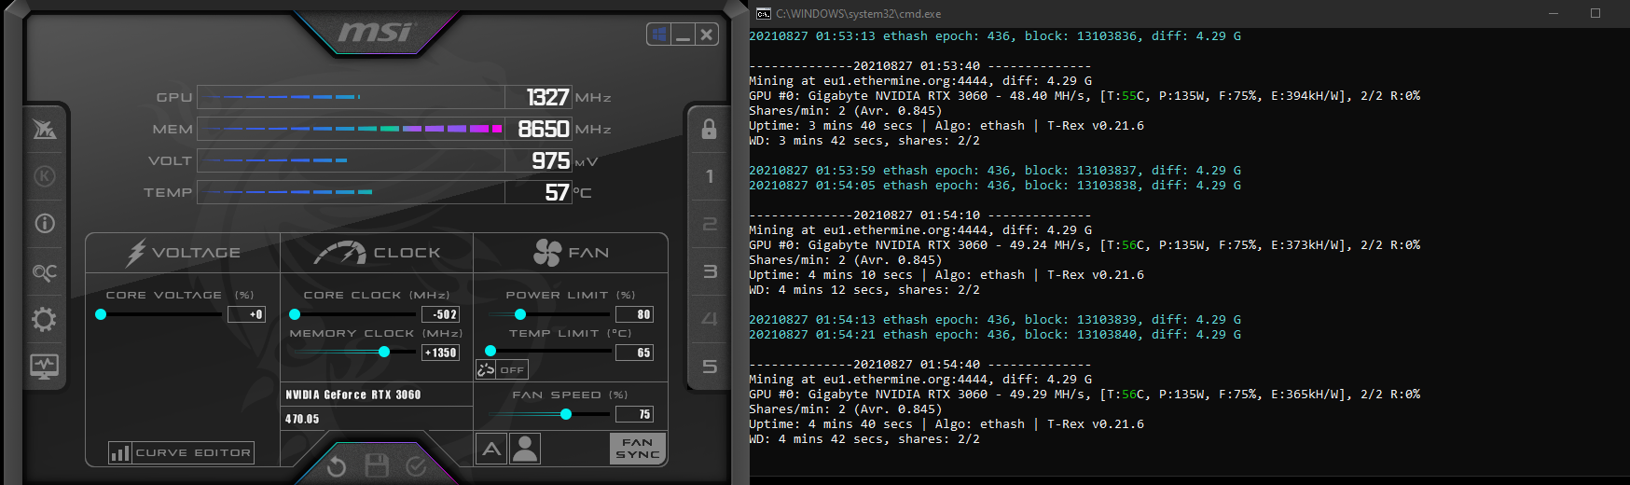Save profile with the floppy disk icon
The width and height of the screenshot is (1630, 485).
(x=377, y=465)
